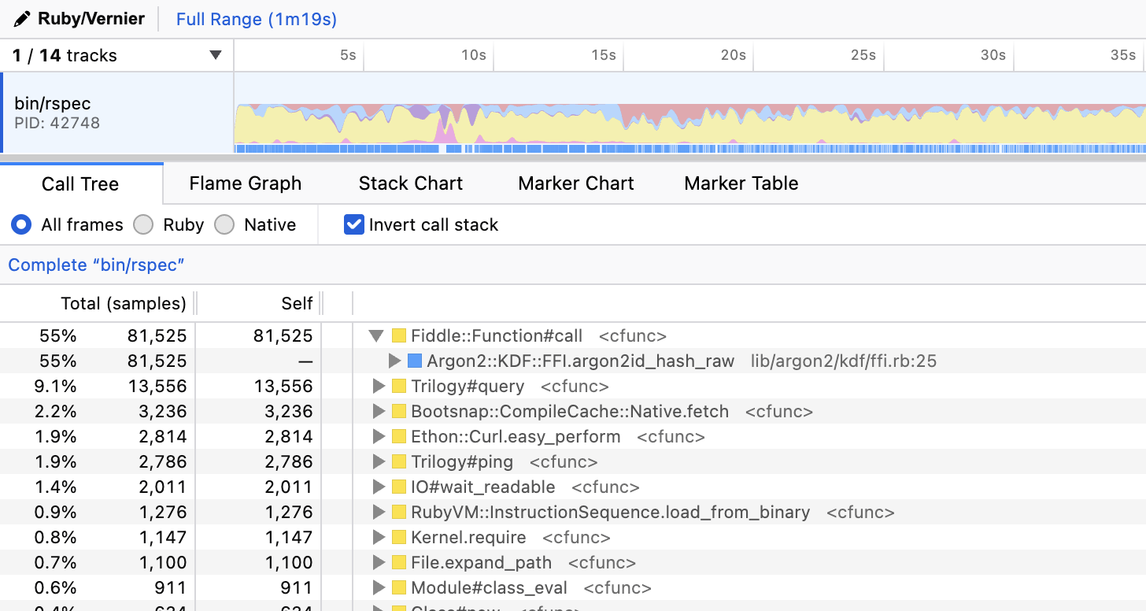Viewport: 1146px width, 611px height.
Task: Click the <cfunc> label after Kernel.require
Action: [576, 538]
